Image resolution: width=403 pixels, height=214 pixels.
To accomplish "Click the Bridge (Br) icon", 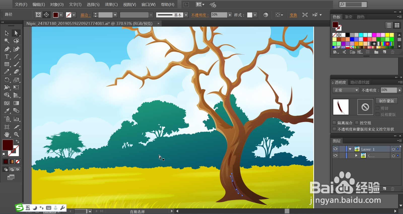I will click(x=186, y=5).
